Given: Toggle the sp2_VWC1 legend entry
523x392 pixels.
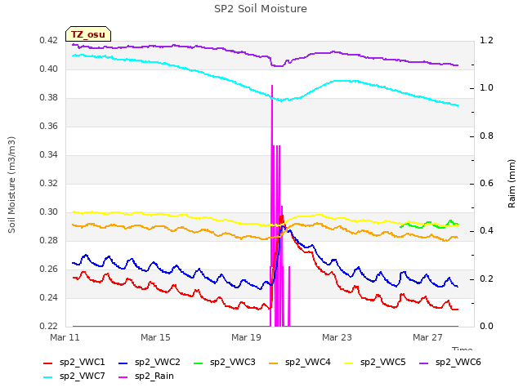Looking at the screenshot, I should (74, 363).
